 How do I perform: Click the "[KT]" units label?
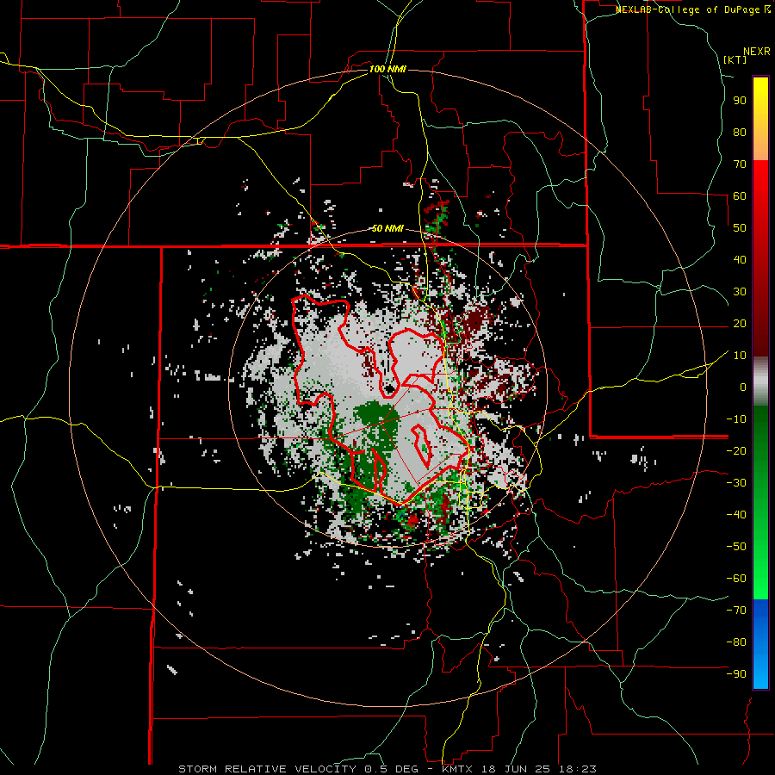(x=735, y=59)
